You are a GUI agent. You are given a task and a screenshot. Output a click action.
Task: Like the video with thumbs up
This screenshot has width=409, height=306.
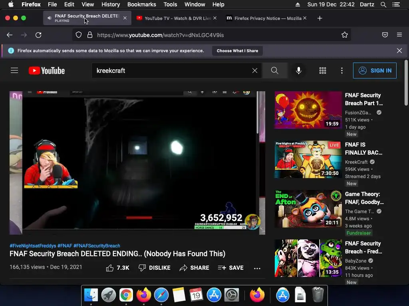[x=118, y=268]
